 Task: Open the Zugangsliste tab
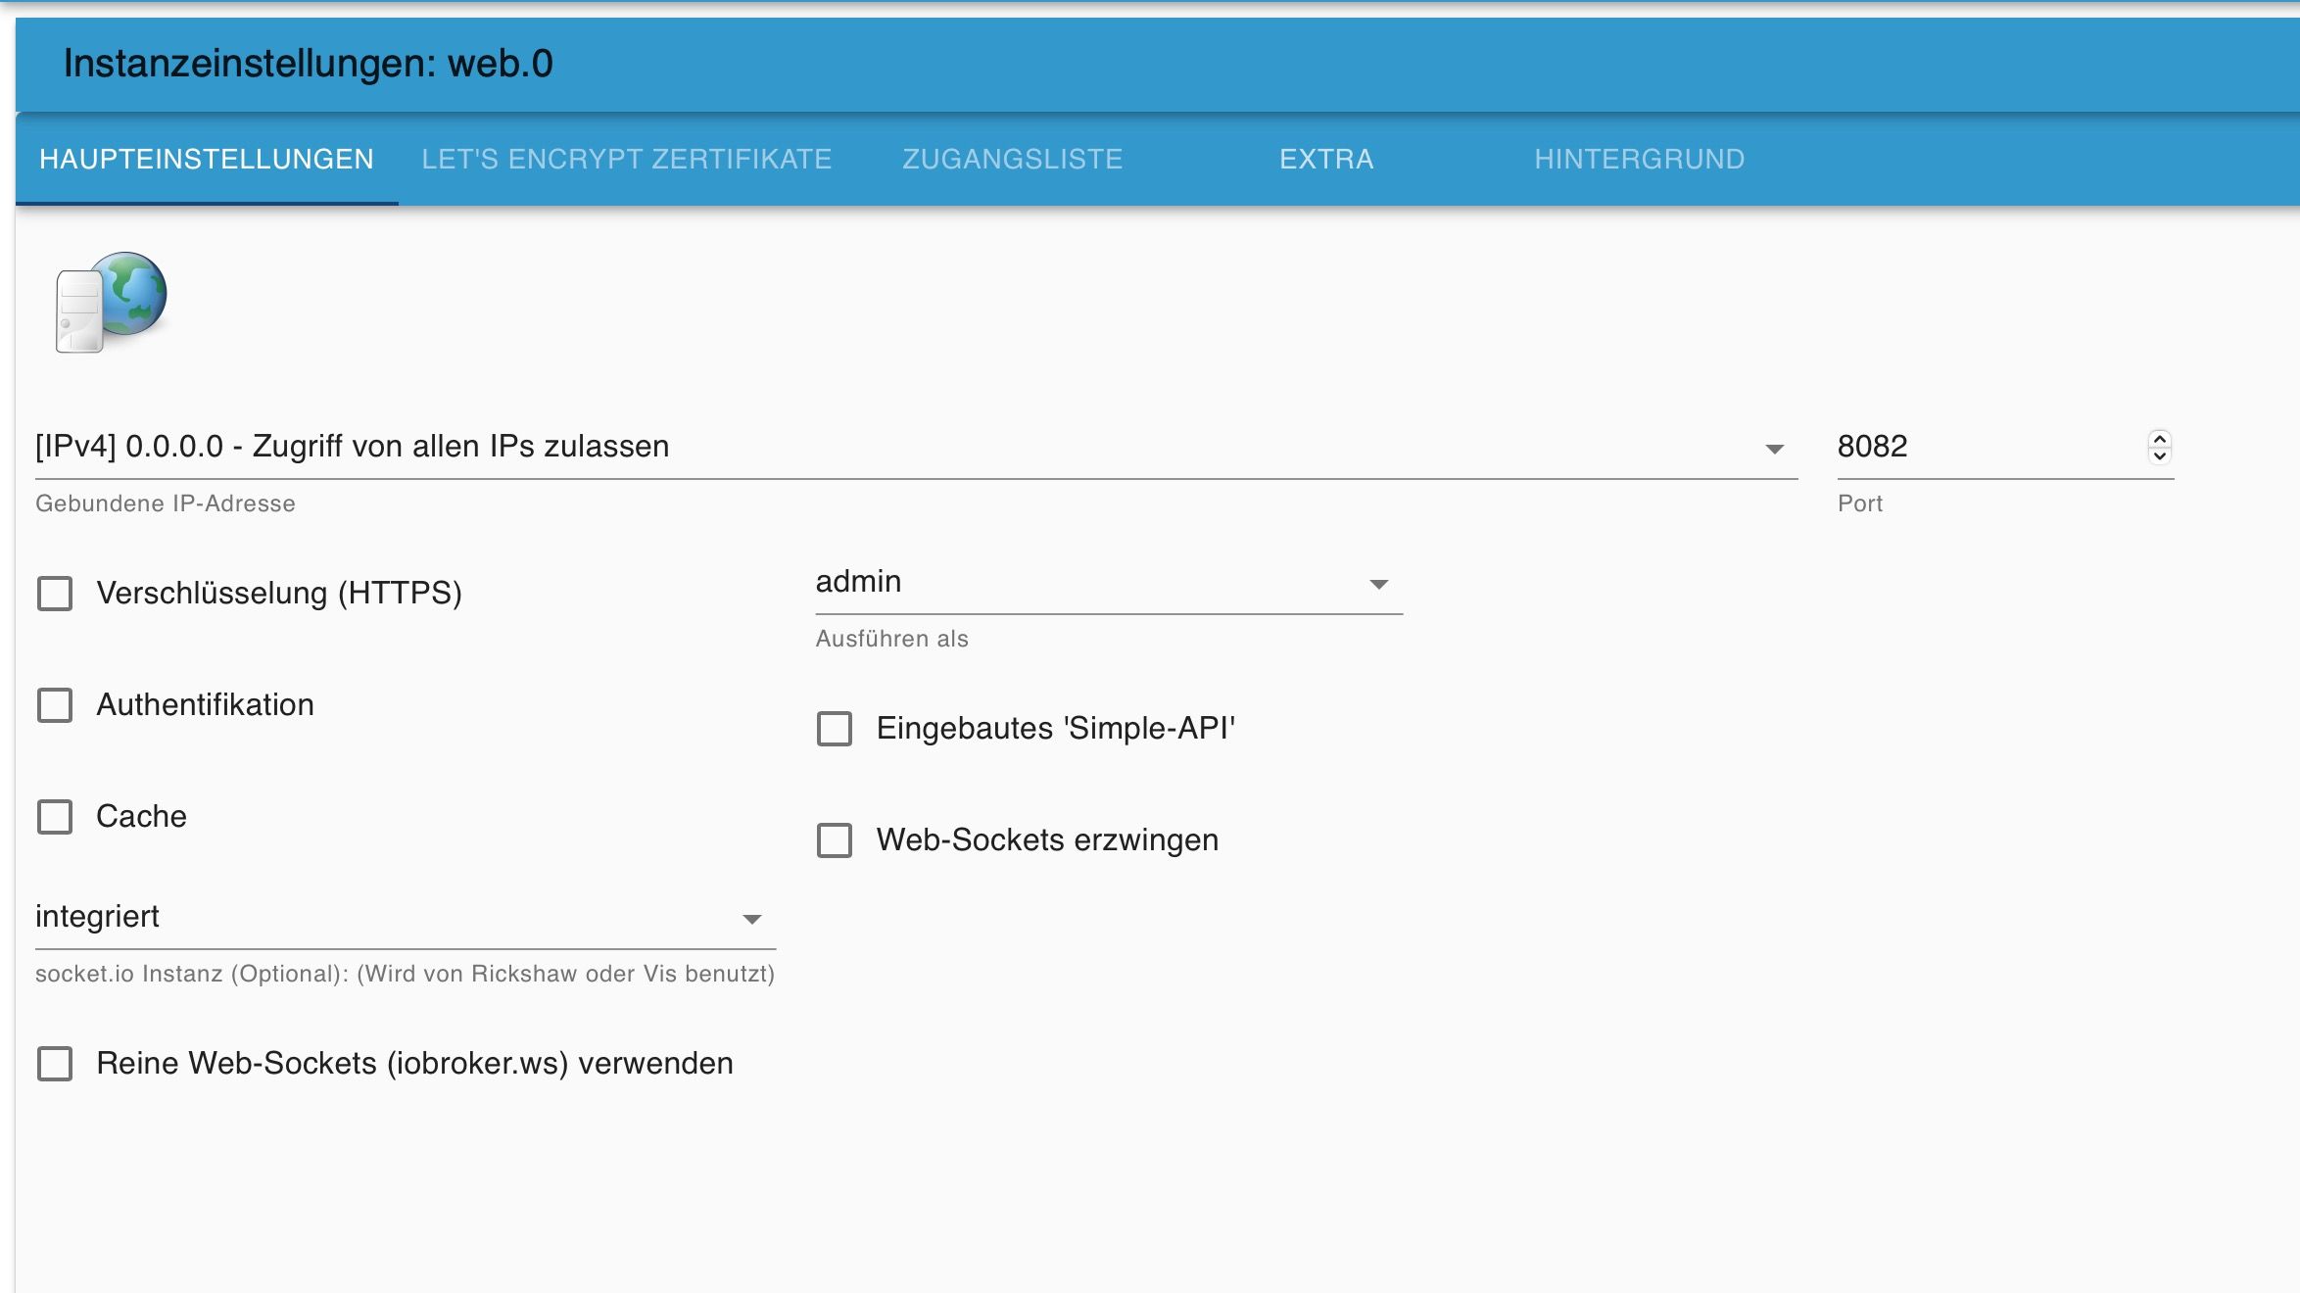(x=1012, y=159)
